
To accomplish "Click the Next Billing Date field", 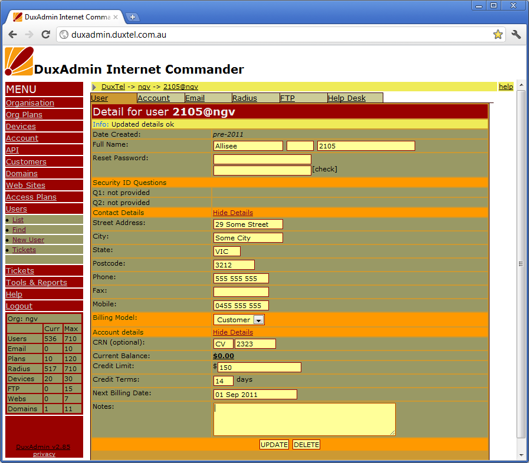I will coord(255,394).
